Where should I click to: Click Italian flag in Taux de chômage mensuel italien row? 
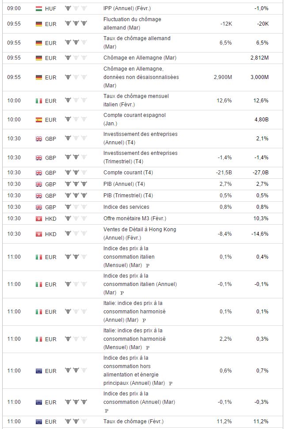pyautogui.click(x=38, y=101)
